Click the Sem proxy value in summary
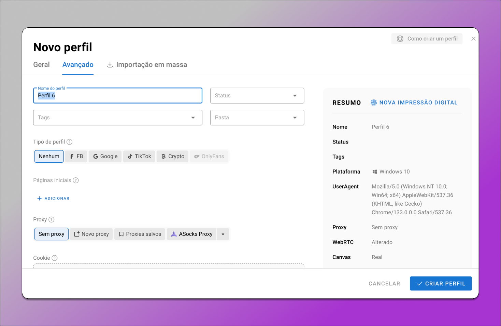Viewport: 501px width, 326px height. tap(384, 228)
